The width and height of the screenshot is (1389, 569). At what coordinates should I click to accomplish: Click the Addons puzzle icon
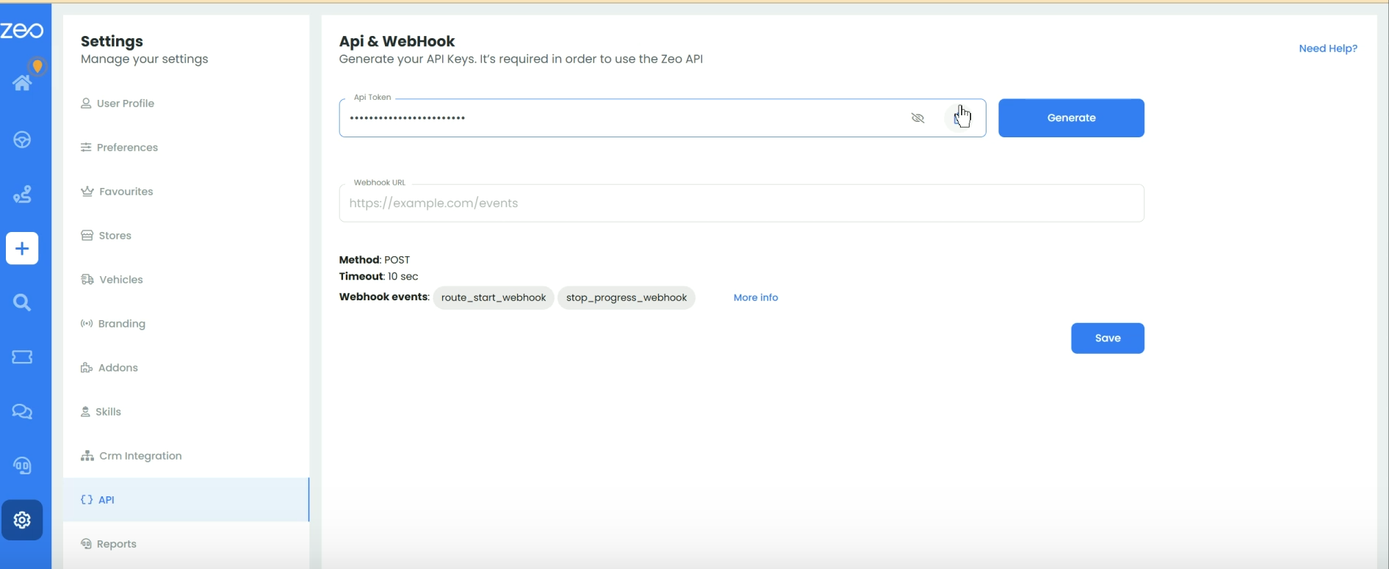(87, 368)
